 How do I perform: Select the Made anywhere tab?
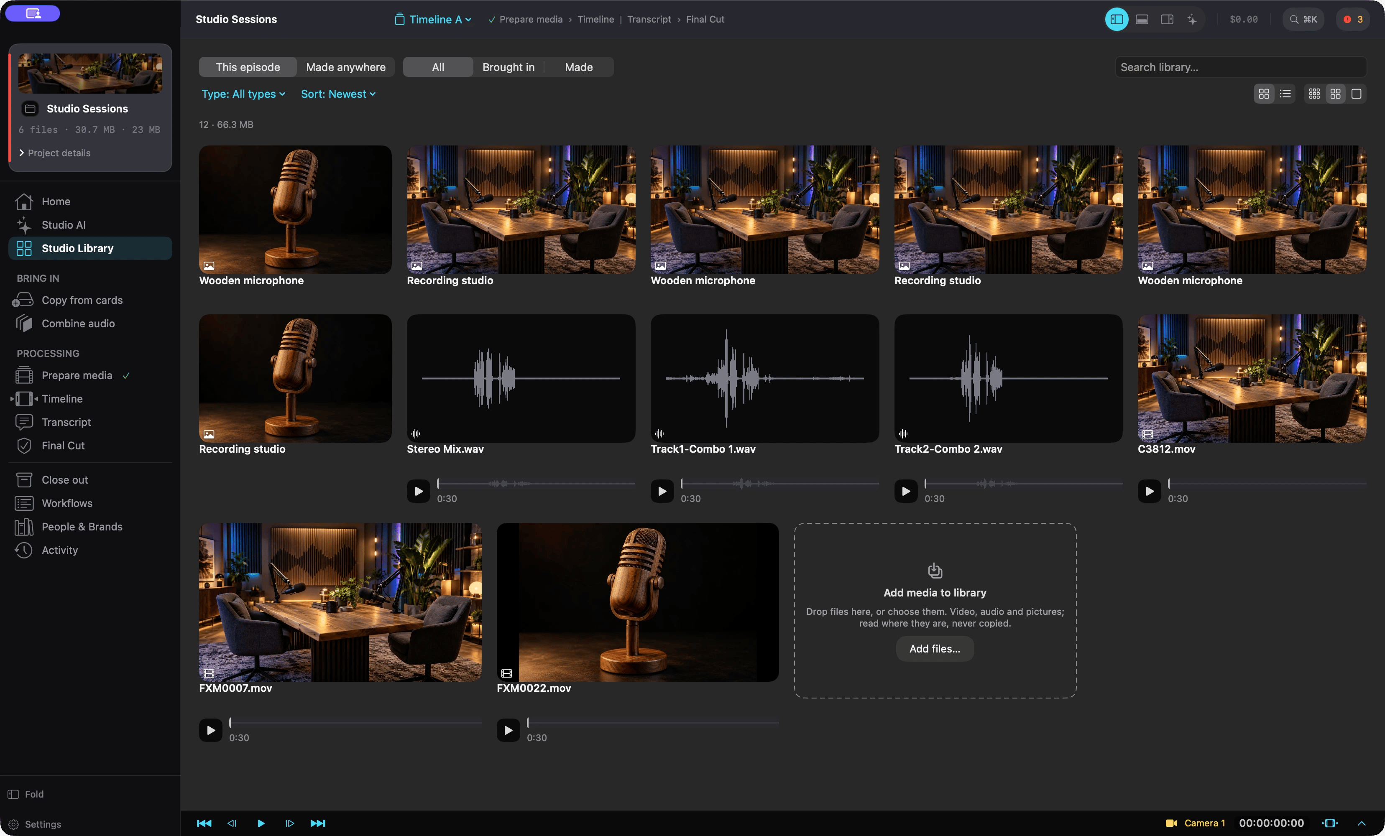[346, 67]
